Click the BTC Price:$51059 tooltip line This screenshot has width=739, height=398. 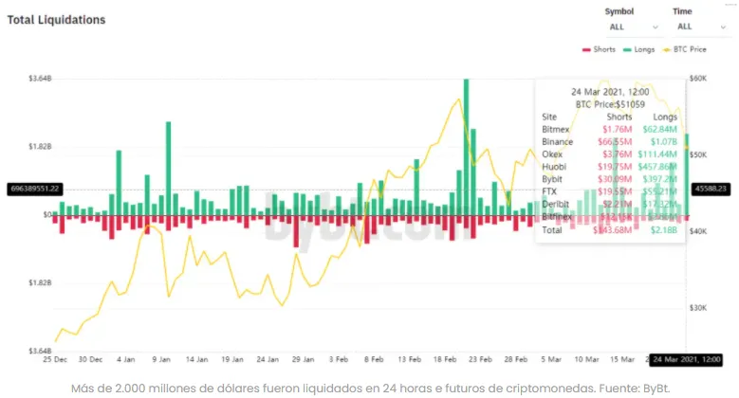[x=610, y=104]
